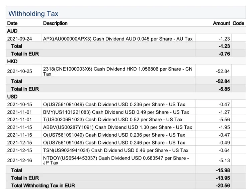Screen dimensions: 251x196
Task: Click date 2021-09-24
Action: tap(19, 39)
